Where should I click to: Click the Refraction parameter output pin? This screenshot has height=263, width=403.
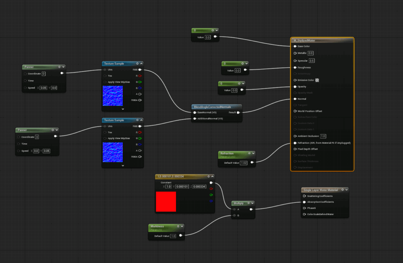(252, 162)
